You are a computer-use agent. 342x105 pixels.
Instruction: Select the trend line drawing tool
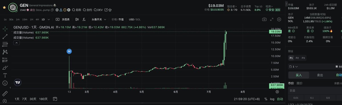pos(5,37)
